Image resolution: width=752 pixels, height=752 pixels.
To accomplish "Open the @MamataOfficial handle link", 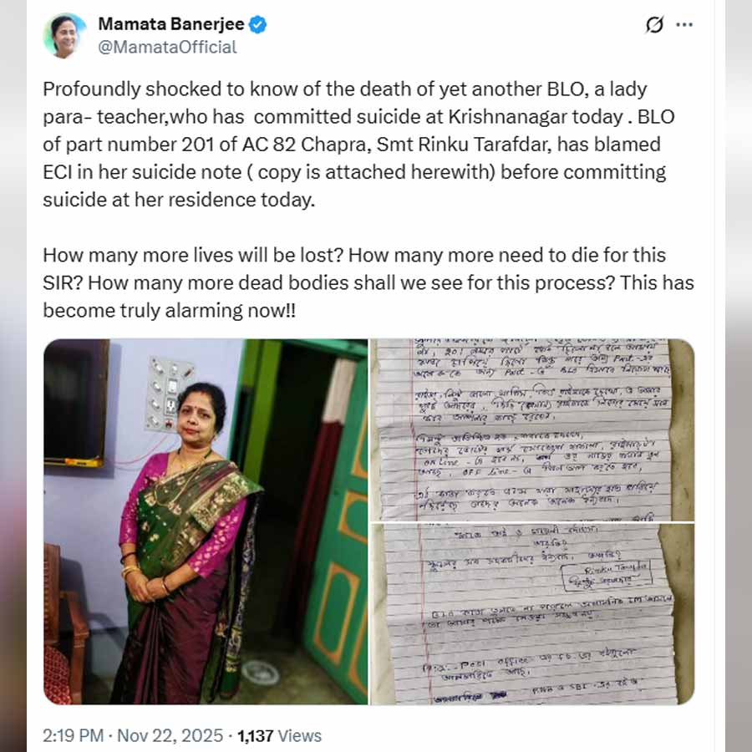I will point(167,47).
